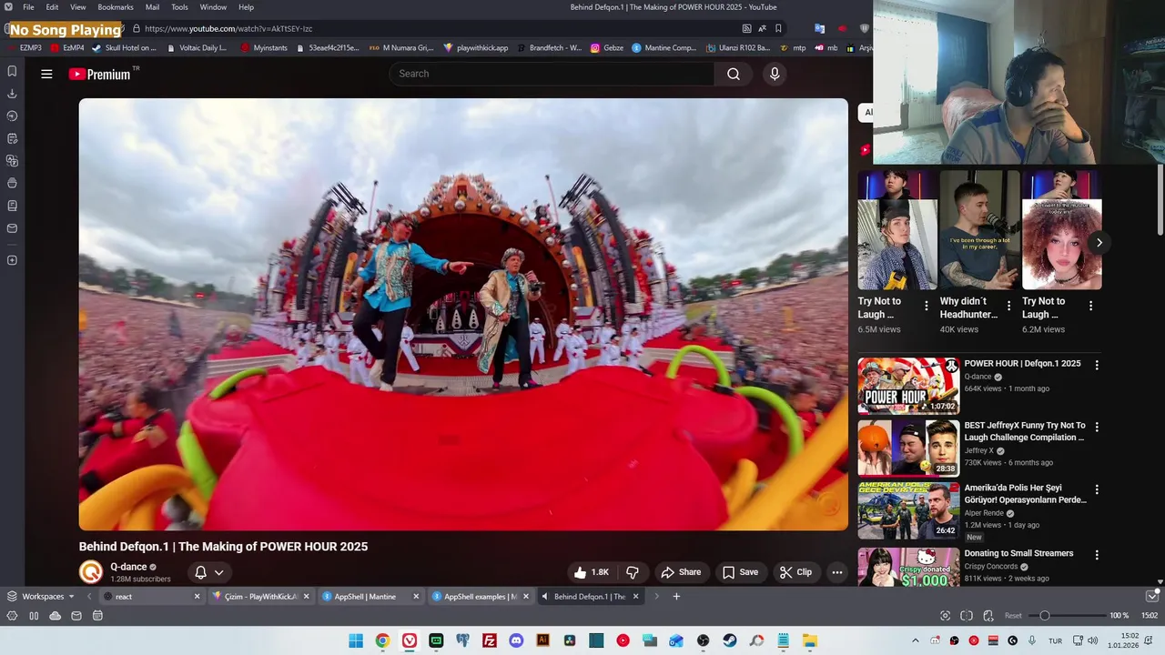This screenshot has height=655, width=1165.
Task: Click the video player to pause
Action: tap(463, 314)
